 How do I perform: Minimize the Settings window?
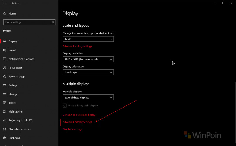[x=215, y=3]
